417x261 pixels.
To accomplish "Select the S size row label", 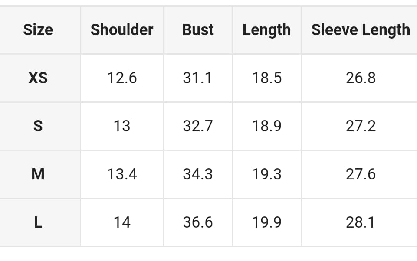I will coord(38,126).
